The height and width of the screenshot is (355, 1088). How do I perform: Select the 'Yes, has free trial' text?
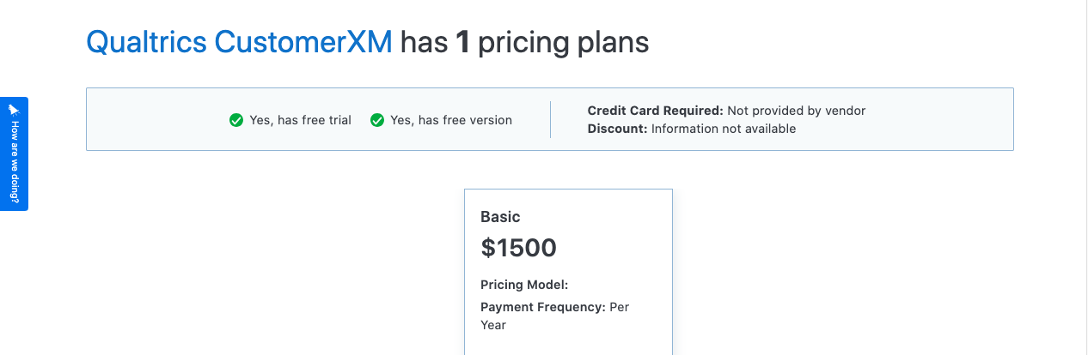300,120
